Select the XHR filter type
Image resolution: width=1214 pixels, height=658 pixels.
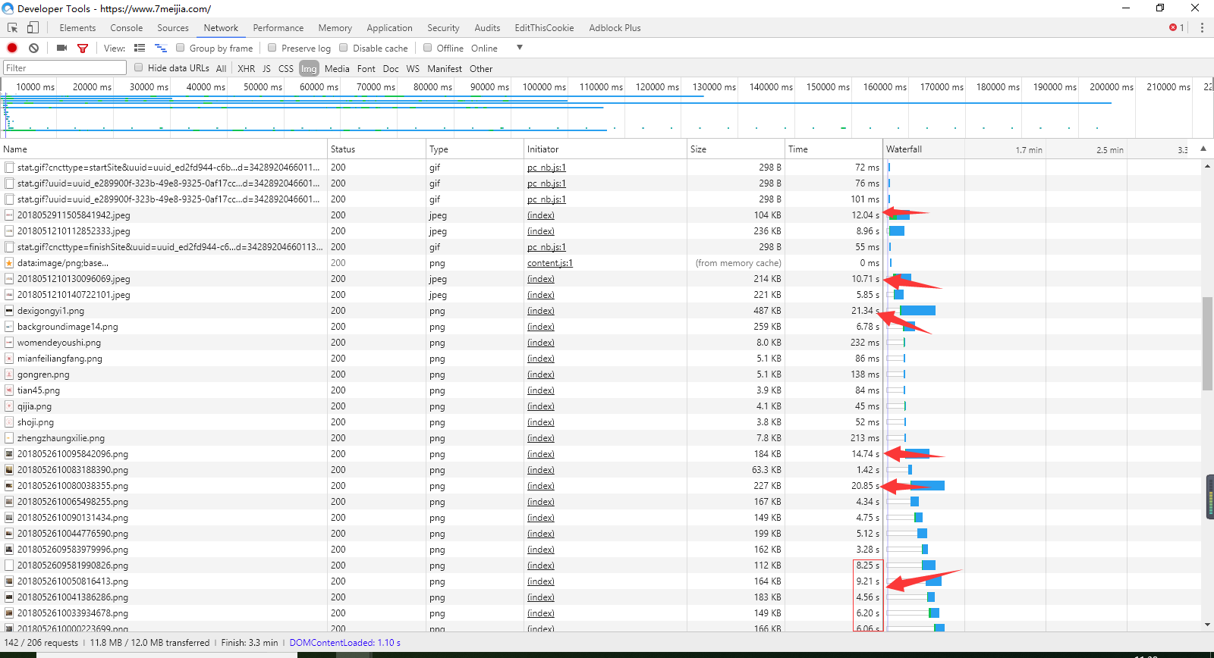pos(246,68)
